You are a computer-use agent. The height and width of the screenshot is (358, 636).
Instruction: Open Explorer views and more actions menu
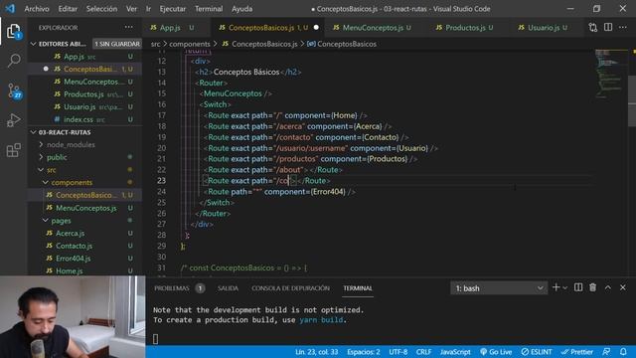point(128,27)
